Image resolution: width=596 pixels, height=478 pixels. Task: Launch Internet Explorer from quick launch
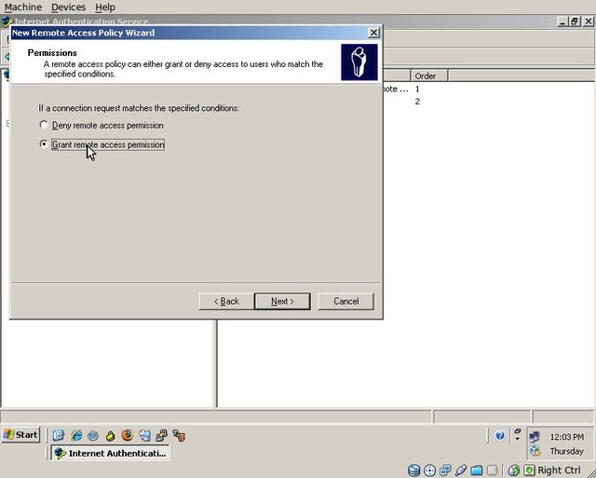76,435
